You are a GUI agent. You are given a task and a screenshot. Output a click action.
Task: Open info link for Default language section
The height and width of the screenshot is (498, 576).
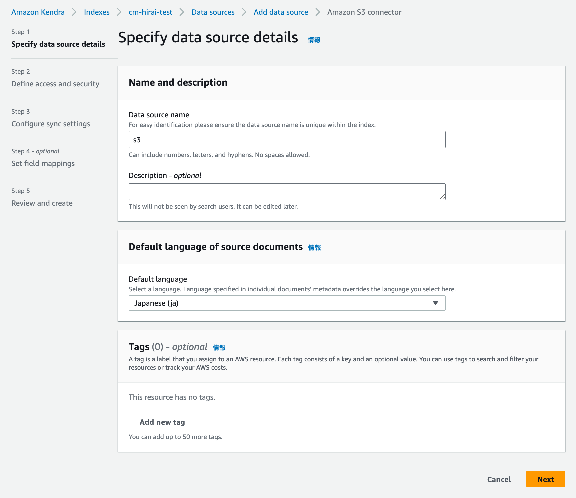[314, 248]
